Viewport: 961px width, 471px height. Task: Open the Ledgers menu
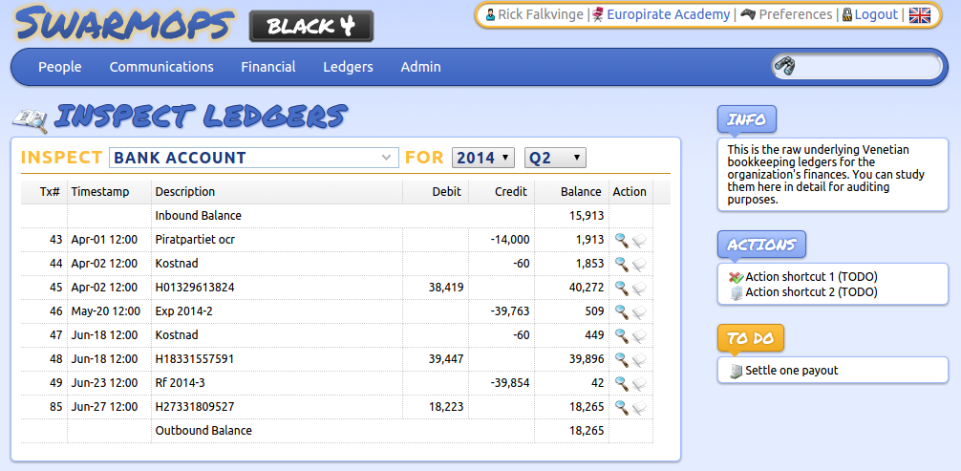point(348,67)
